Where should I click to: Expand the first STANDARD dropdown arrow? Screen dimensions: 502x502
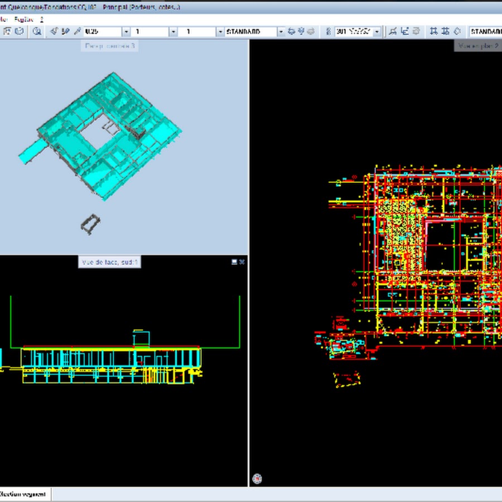(x=281, y=32)
